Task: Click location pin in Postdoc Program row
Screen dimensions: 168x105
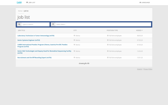Action: 74,45
